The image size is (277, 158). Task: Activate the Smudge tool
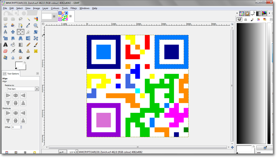click(x=21, y=58)
